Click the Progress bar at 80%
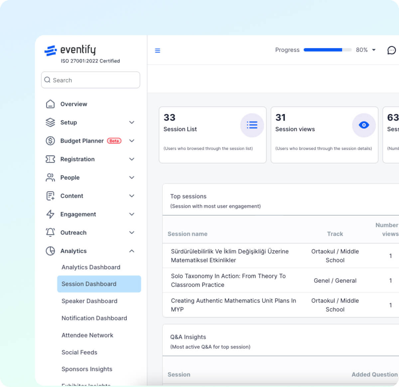The height and width of the screenshot is (387, 399). point(328,50)
